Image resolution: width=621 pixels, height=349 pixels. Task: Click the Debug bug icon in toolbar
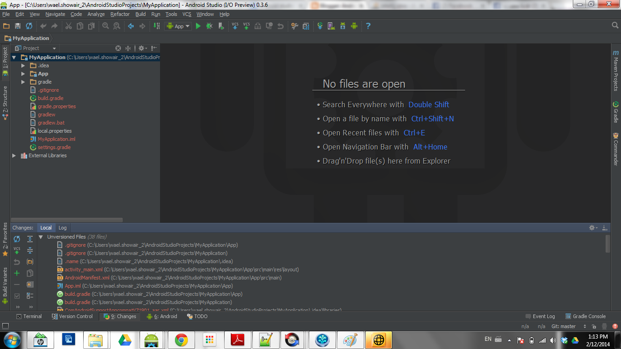coord(209,26)
